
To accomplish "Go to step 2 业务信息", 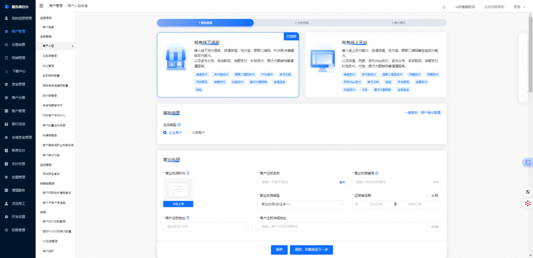I will [302, 23].
